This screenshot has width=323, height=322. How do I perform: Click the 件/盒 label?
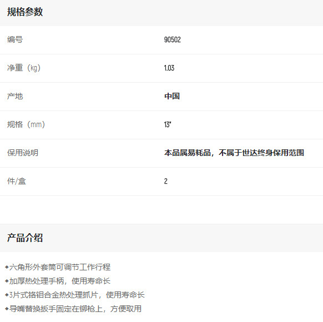(17, 181)
